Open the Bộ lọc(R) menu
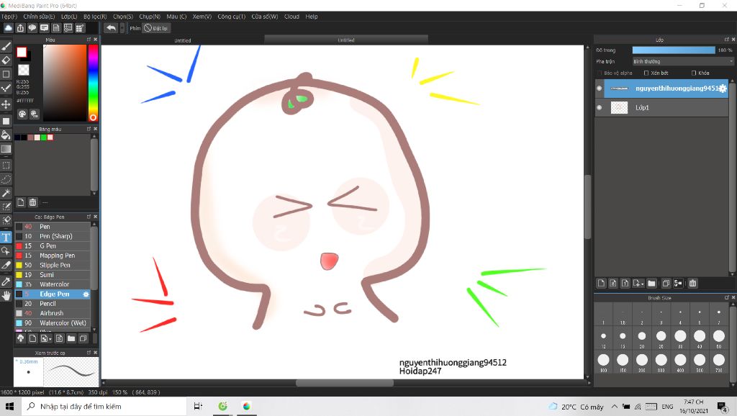The width and height of the screenshot is (737, 416). tap(95, 17)
